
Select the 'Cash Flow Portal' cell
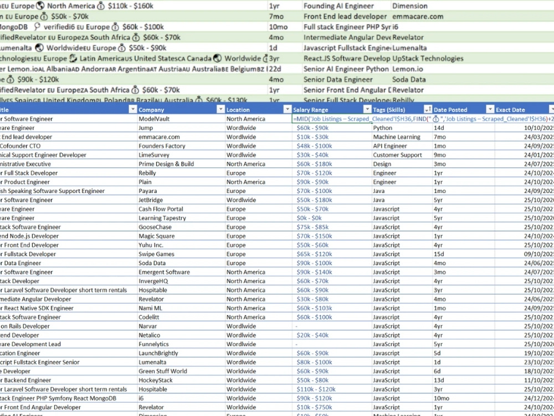pyautogui.click(x=181, y=209)
